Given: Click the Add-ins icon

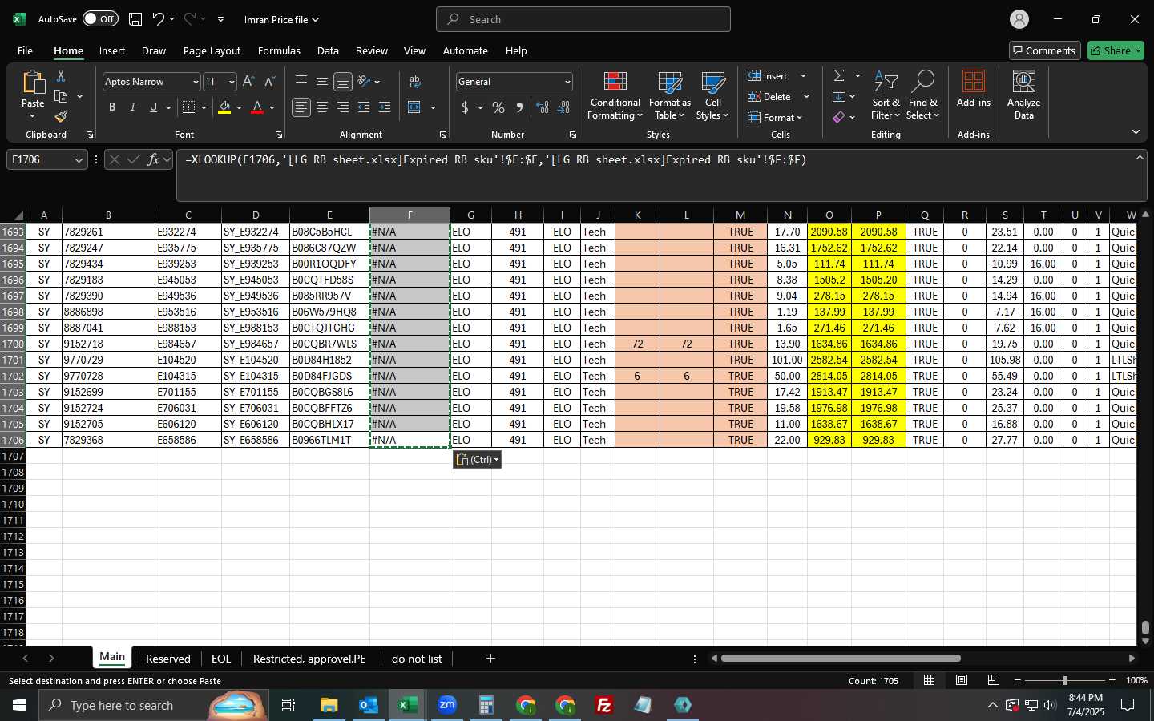Looking at the screenshot, I should click(973, 89).
